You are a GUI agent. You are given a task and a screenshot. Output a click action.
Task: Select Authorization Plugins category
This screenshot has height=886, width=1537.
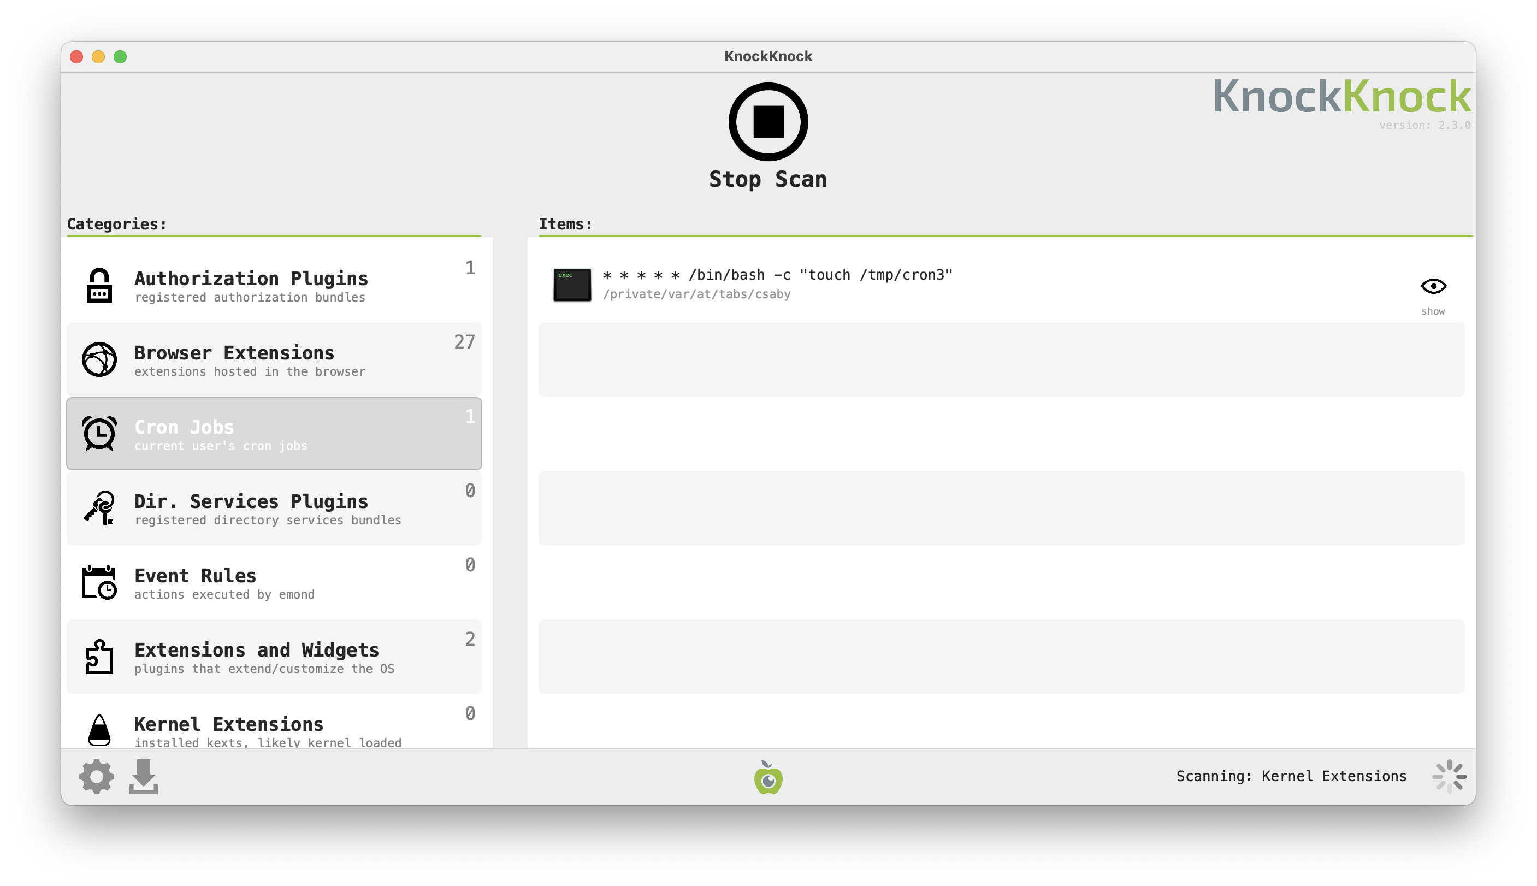[274, 285]
